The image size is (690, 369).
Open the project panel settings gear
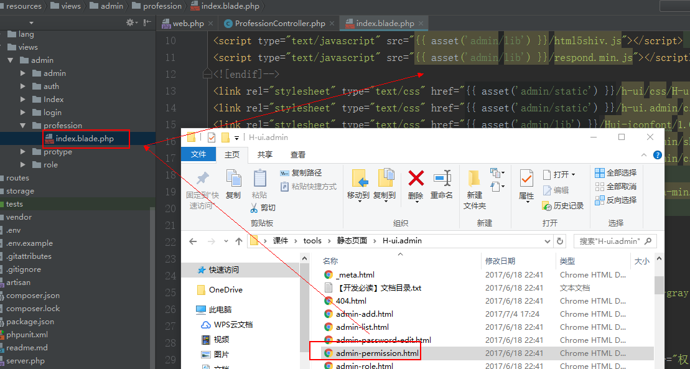tap(131, 22)
